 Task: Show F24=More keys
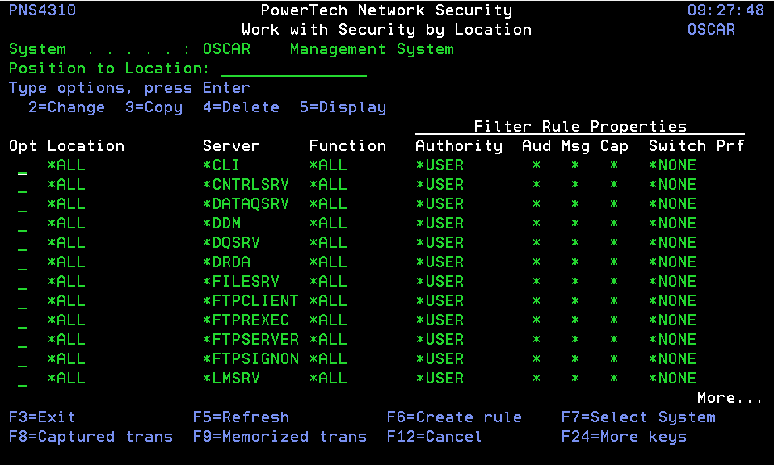tap(624, 437)
